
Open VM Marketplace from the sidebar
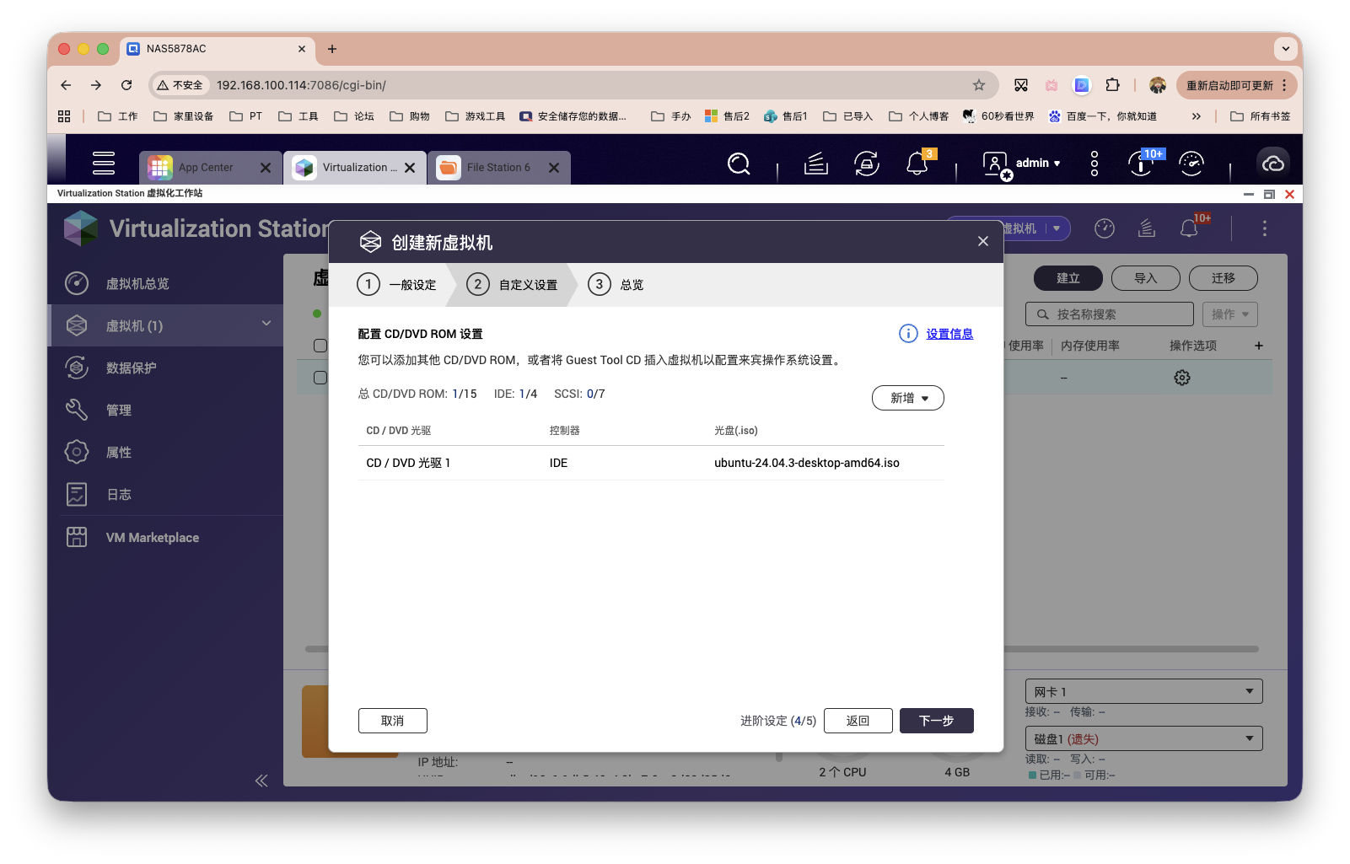(152, 537)
